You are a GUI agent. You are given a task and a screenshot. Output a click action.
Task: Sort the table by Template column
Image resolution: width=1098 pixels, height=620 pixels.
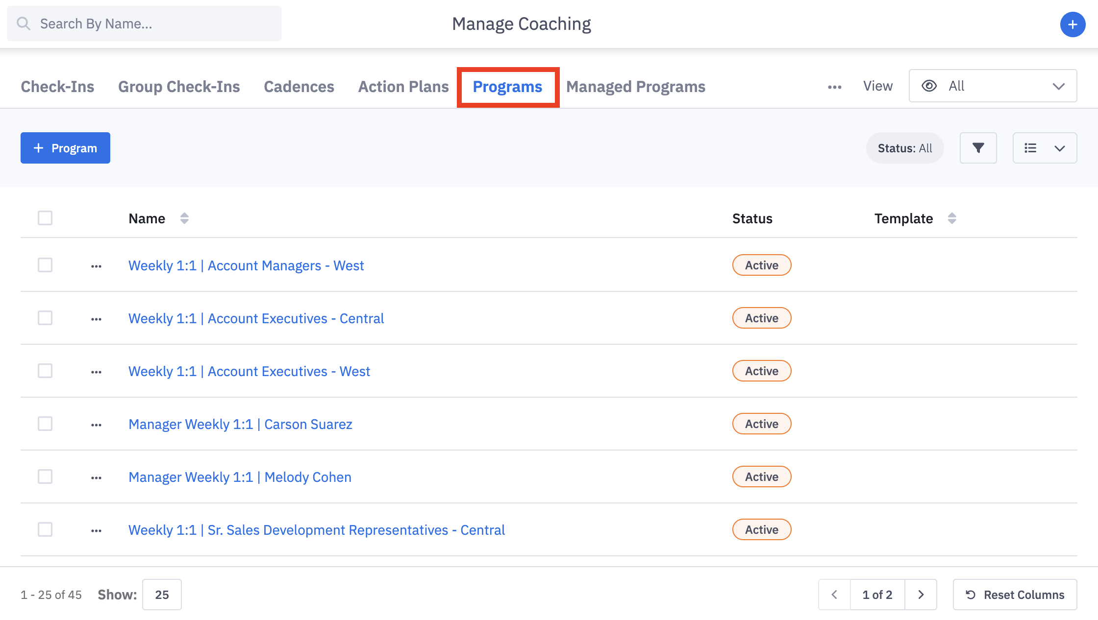[x=951, y=218]
